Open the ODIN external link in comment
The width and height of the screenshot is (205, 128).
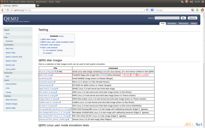click(x=103, y=75)
